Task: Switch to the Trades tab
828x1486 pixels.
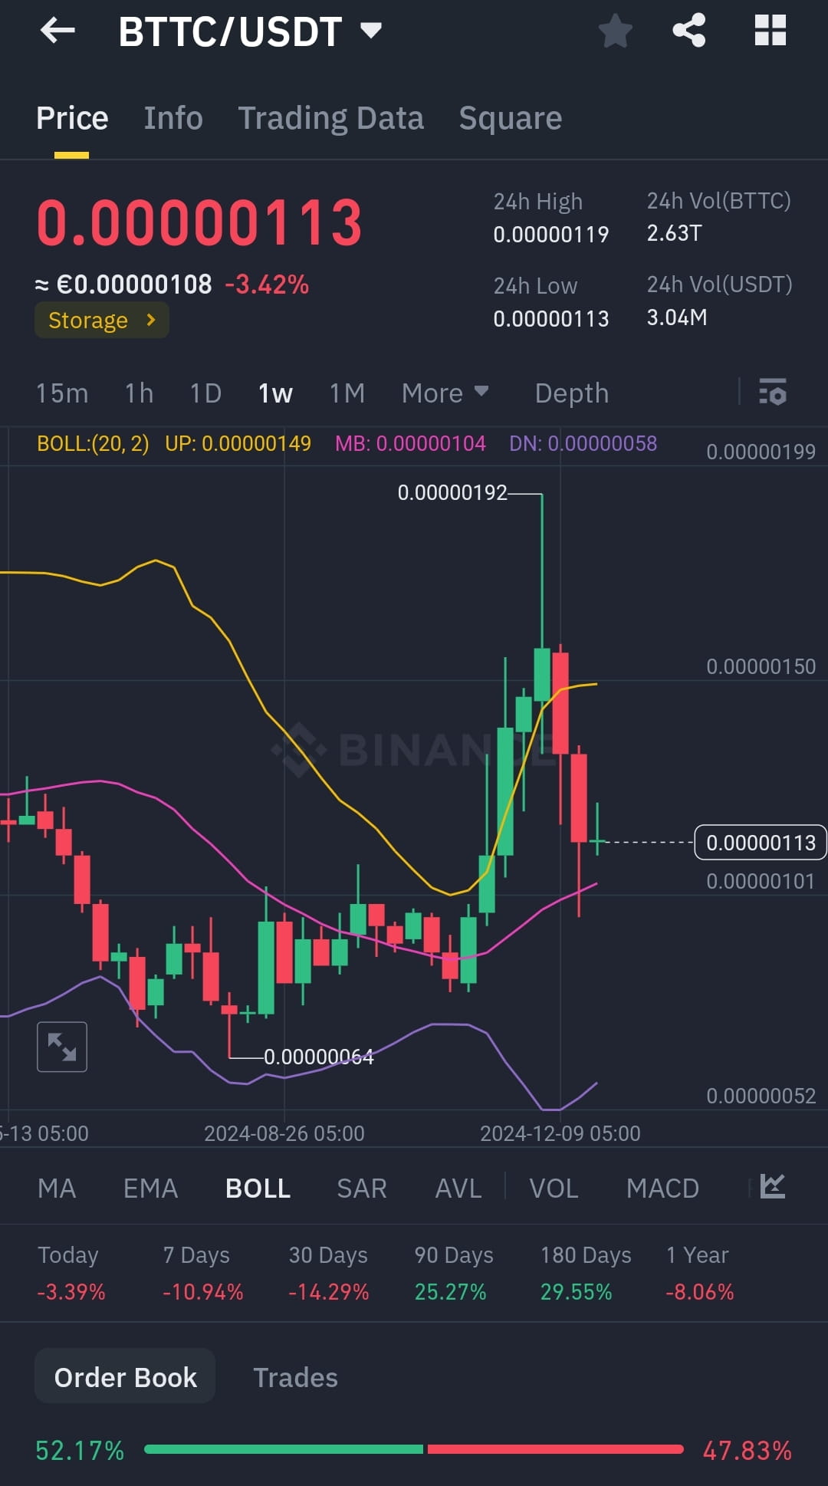Action: (x=295, y=1378)
